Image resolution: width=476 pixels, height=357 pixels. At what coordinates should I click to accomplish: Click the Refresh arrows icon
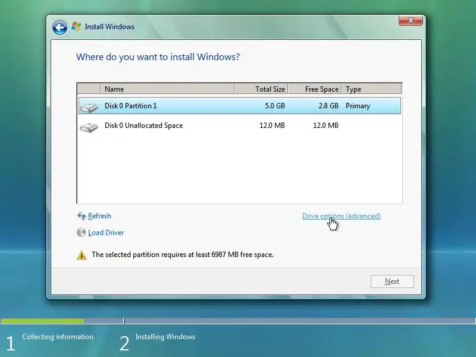pos(82,216)
